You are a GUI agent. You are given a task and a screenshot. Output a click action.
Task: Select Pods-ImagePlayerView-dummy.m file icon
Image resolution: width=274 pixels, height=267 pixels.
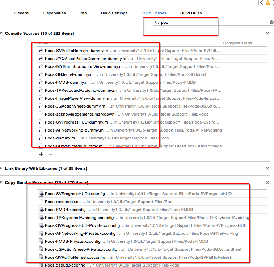[x=41, y=99]
